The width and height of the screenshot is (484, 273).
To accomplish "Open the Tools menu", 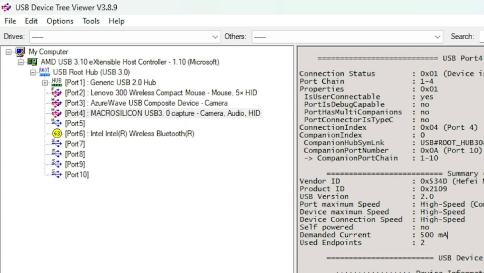I will [90, 21].
